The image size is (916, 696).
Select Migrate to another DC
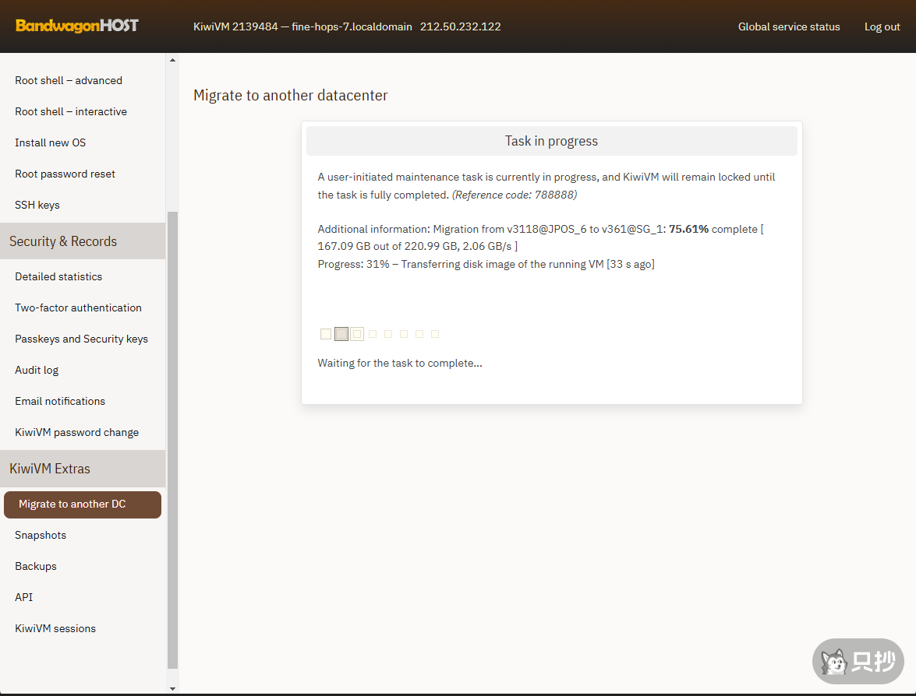(x=83, y=504)
